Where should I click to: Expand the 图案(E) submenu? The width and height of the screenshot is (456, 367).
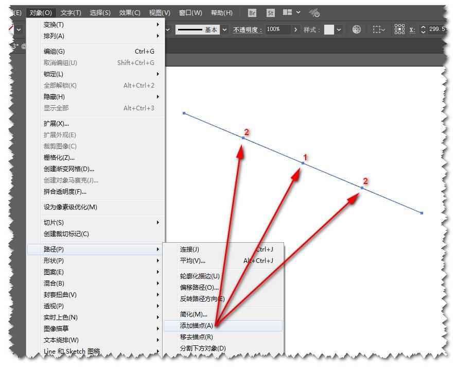pyautogui.click(x=96, y=272)
